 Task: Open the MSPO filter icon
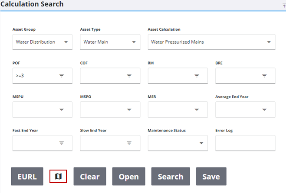tap(129, 109)
